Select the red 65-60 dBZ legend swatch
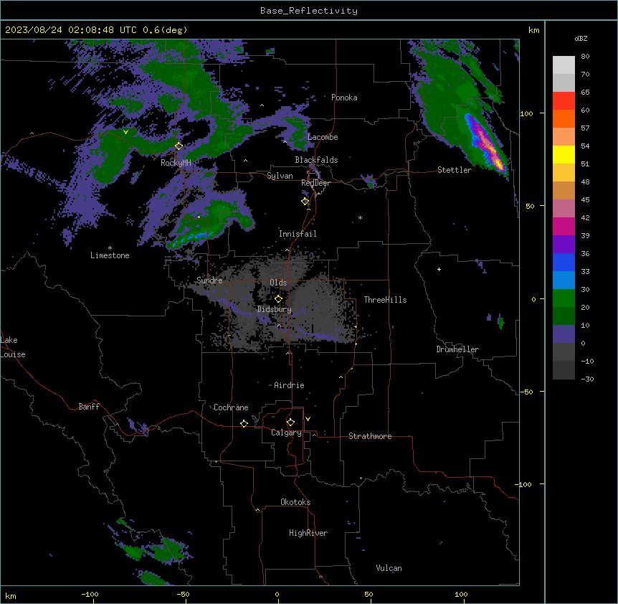 coord(564,100)
